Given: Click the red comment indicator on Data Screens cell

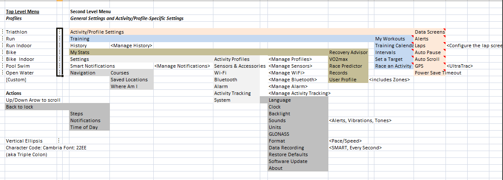Looking at the screenshot, I should pyautogui.click(x=444, y=30).
